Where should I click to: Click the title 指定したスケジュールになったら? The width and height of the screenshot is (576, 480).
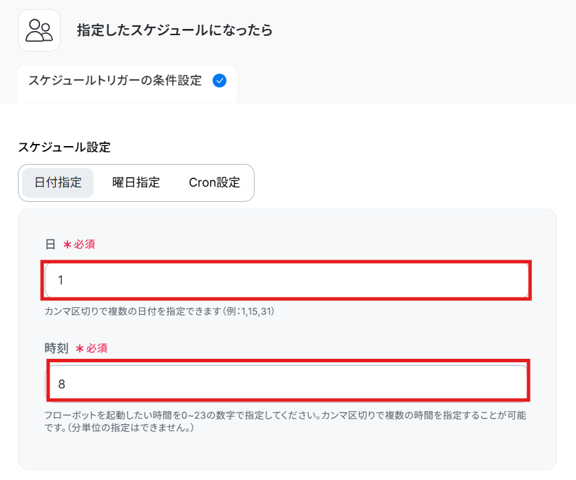(175, 30)
